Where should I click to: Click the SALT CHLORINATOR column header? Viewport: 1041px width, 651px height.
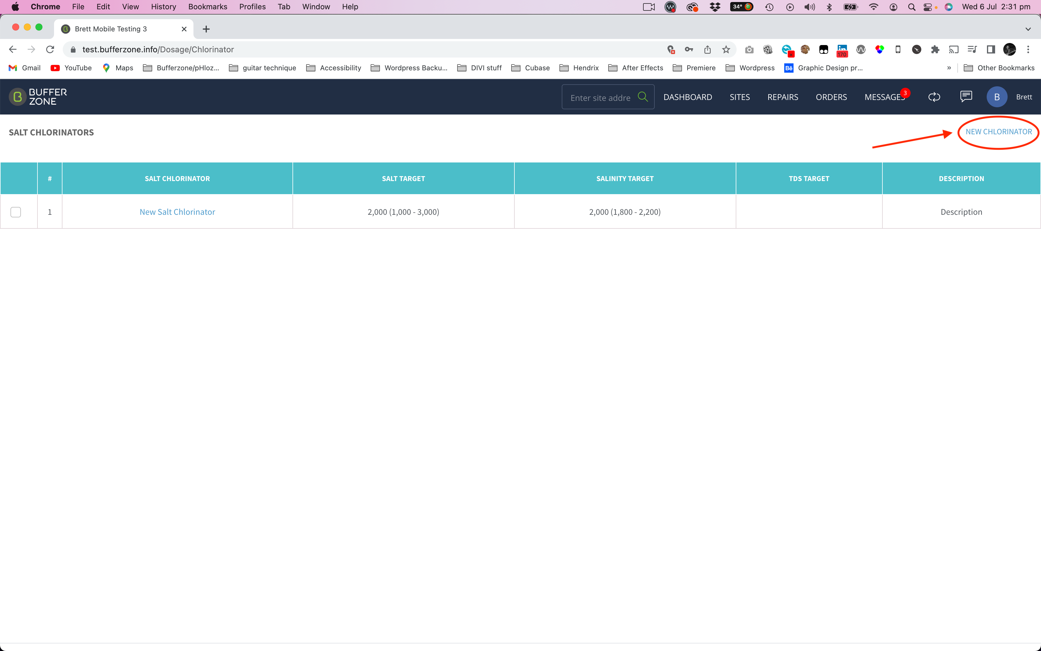pyautogui.click(x=177, y=178)
